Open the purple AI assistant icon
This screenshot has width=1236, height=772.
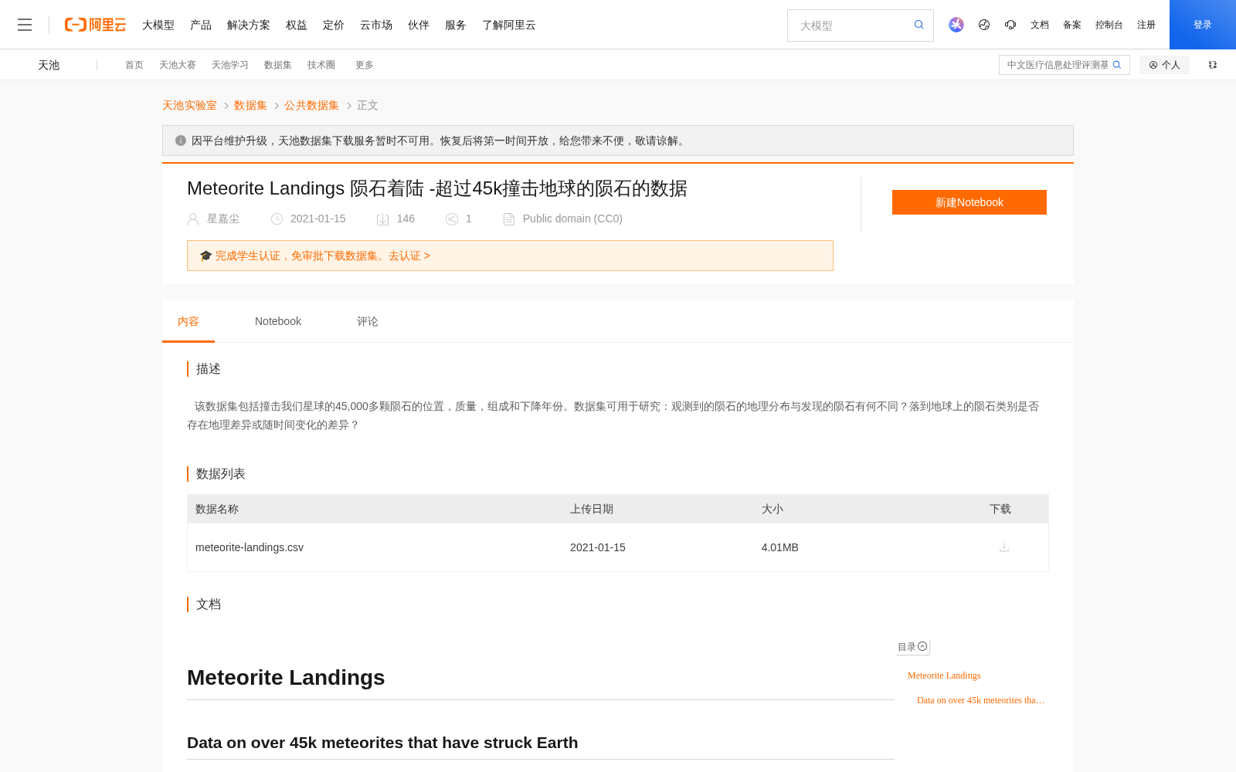point(956,25)
